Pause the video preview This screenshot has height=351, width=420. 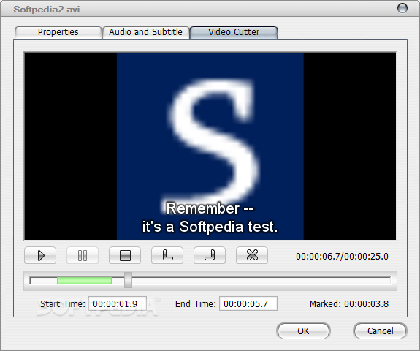(83, 255)
